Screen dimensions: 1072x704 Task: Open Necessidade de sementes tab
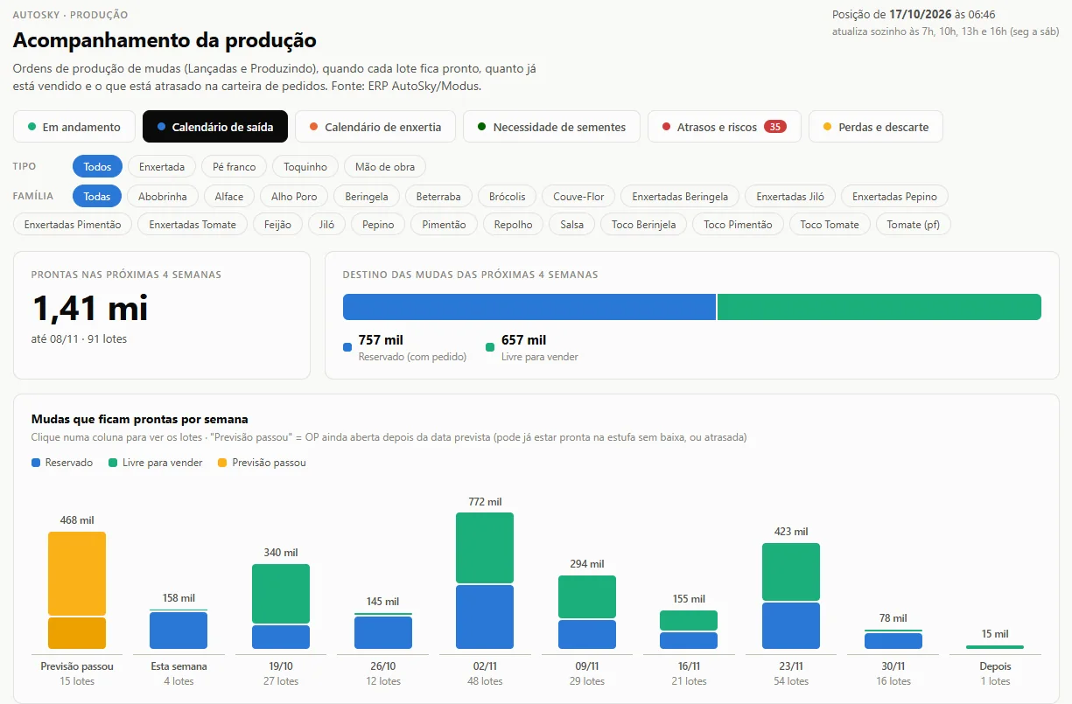tap(551, 127)
